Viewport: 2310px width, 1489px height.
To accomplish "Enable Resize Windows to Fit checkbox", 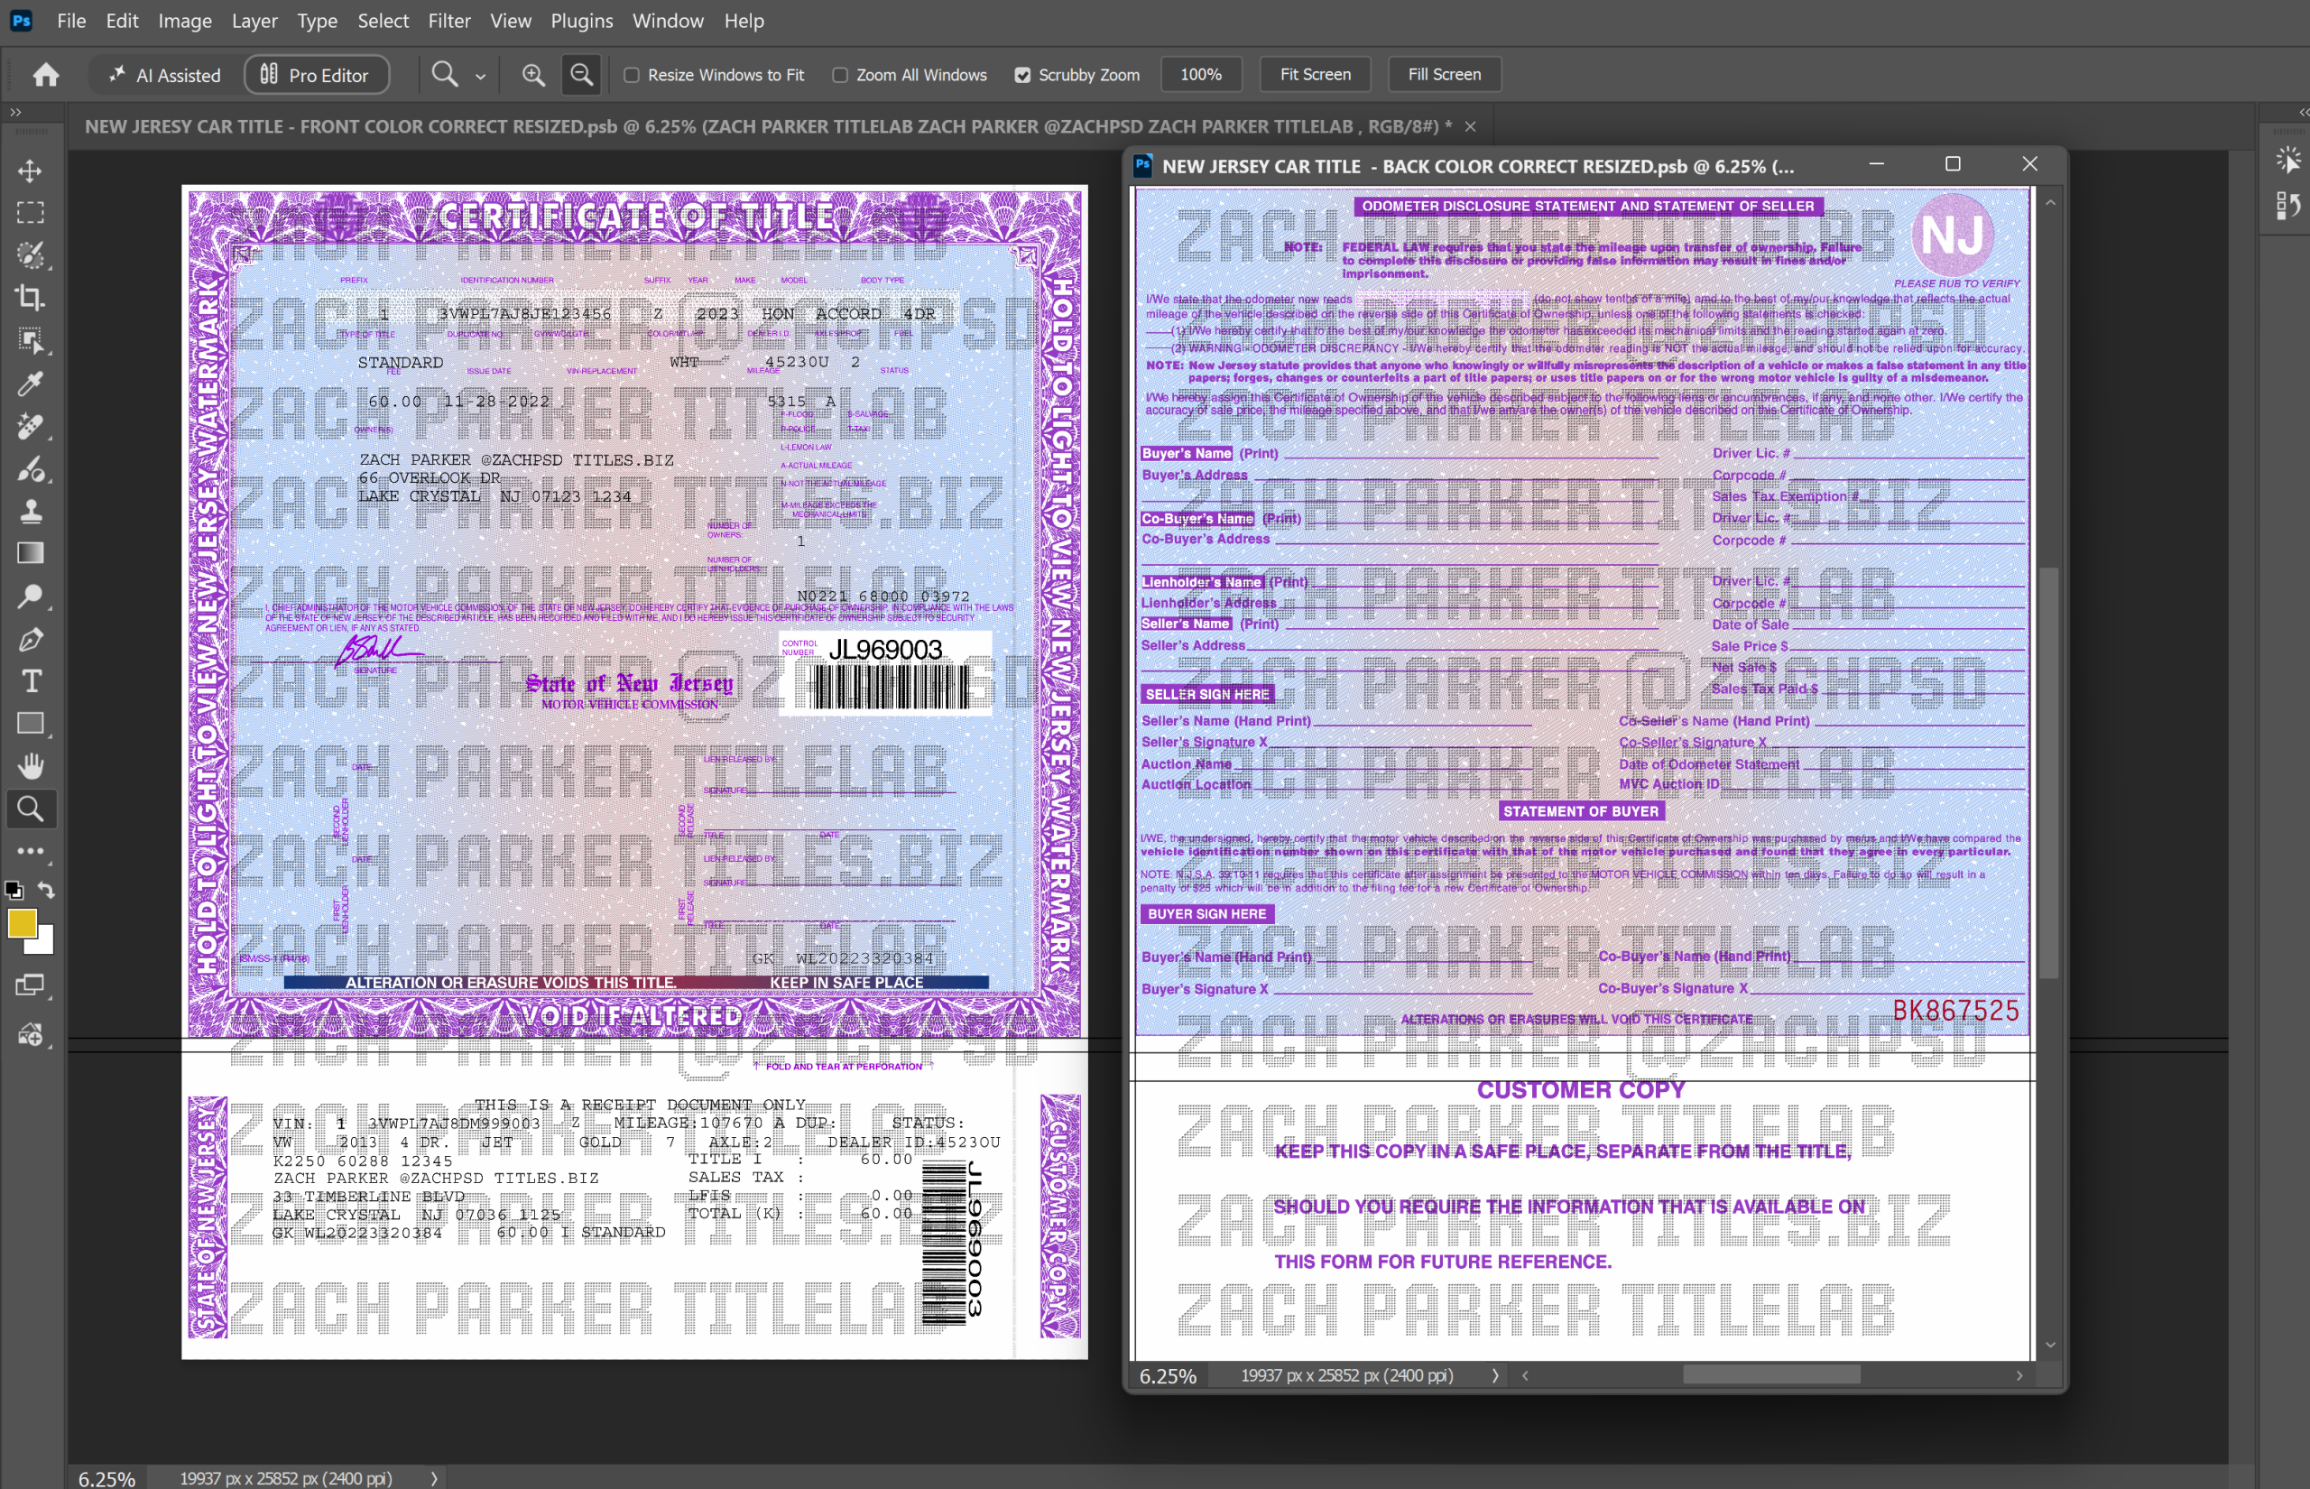I will click(631, 76).
